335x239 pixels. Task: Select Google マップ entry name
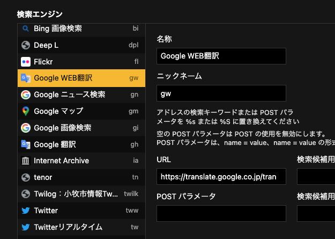(58, 111)
